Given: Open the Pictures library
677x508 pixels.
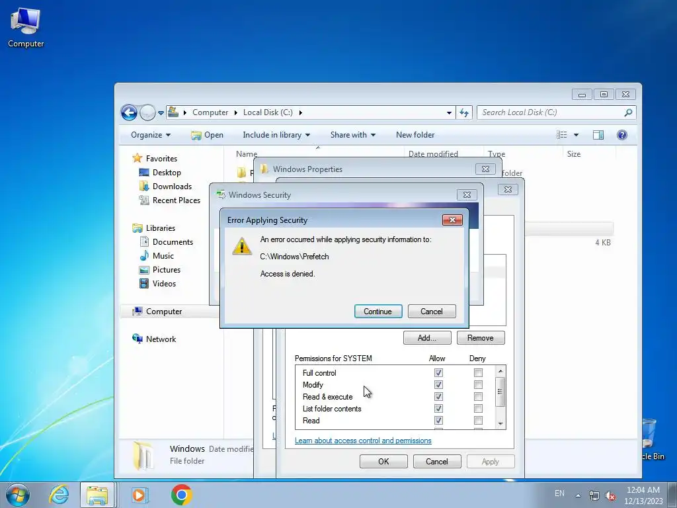Looking at the screenshot, I should pyautogui.click(x=160, y=270).
